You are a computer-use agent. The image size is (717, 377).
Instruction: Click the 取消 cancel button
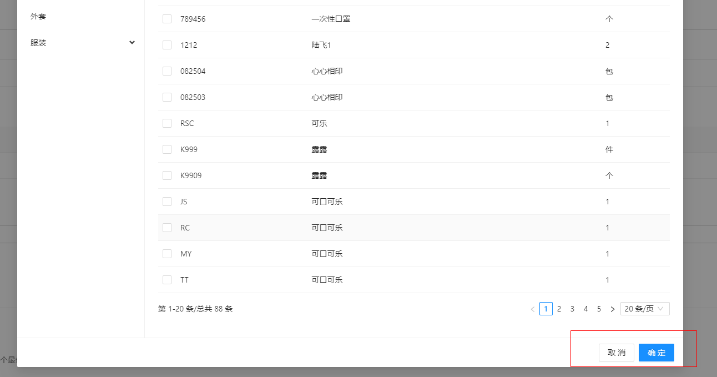[617, 353]
